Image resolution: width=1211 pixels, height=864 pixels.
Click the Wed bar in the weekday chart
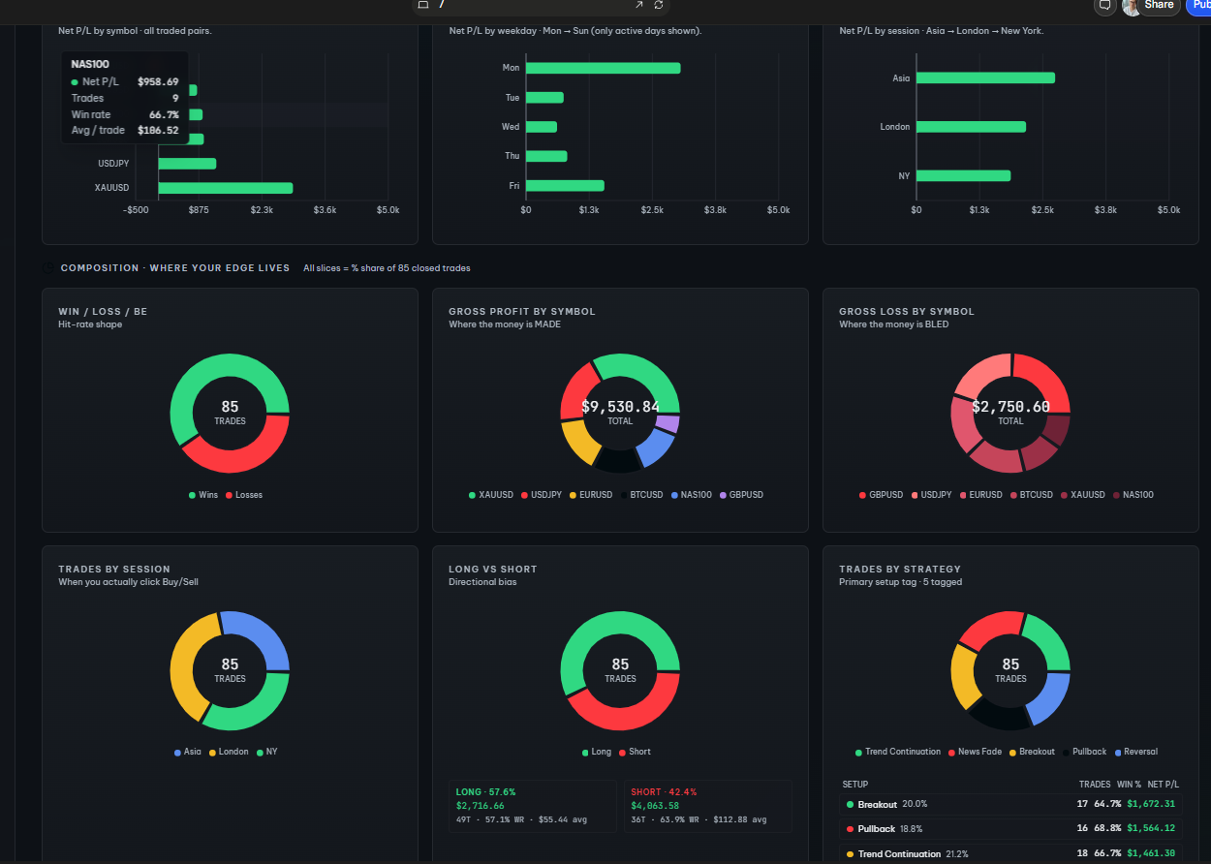click(x=542, y=127)
